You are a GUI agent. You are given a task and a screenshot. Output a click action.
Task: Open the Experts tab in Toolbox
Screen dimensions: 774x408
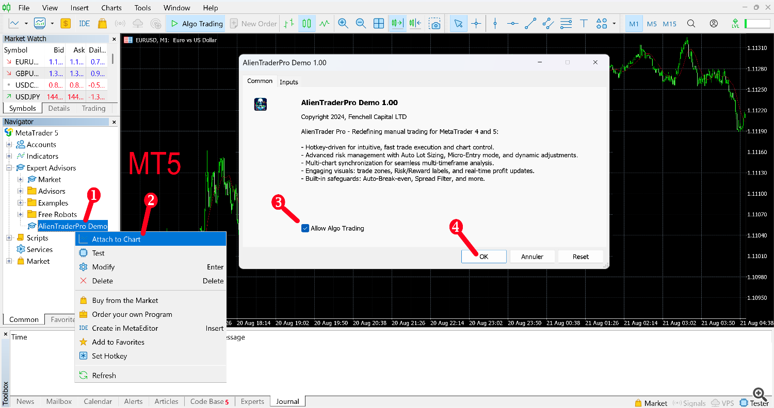(252, 401)
